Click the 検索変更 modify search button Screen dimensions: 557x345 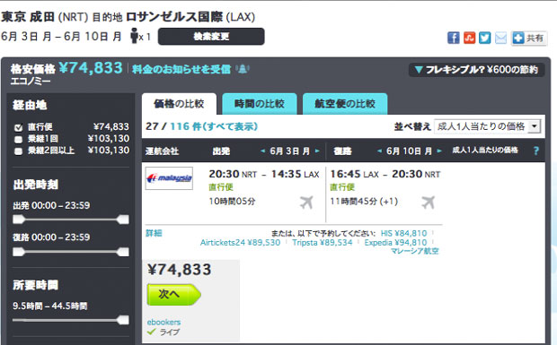click(x=211, y=37)
